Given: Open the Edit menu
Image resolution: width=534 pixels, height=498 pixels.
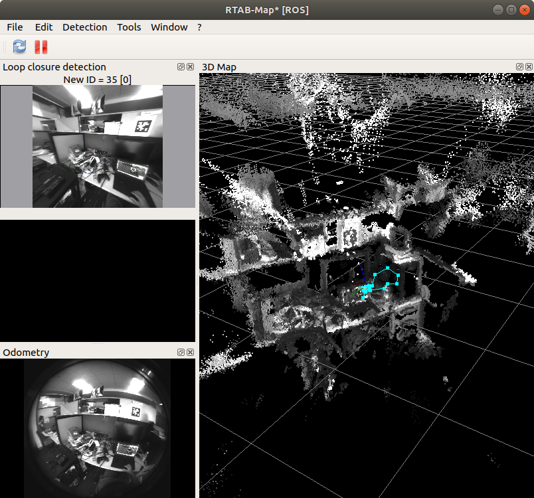Looking at the screenshot, I should [44, 27].
